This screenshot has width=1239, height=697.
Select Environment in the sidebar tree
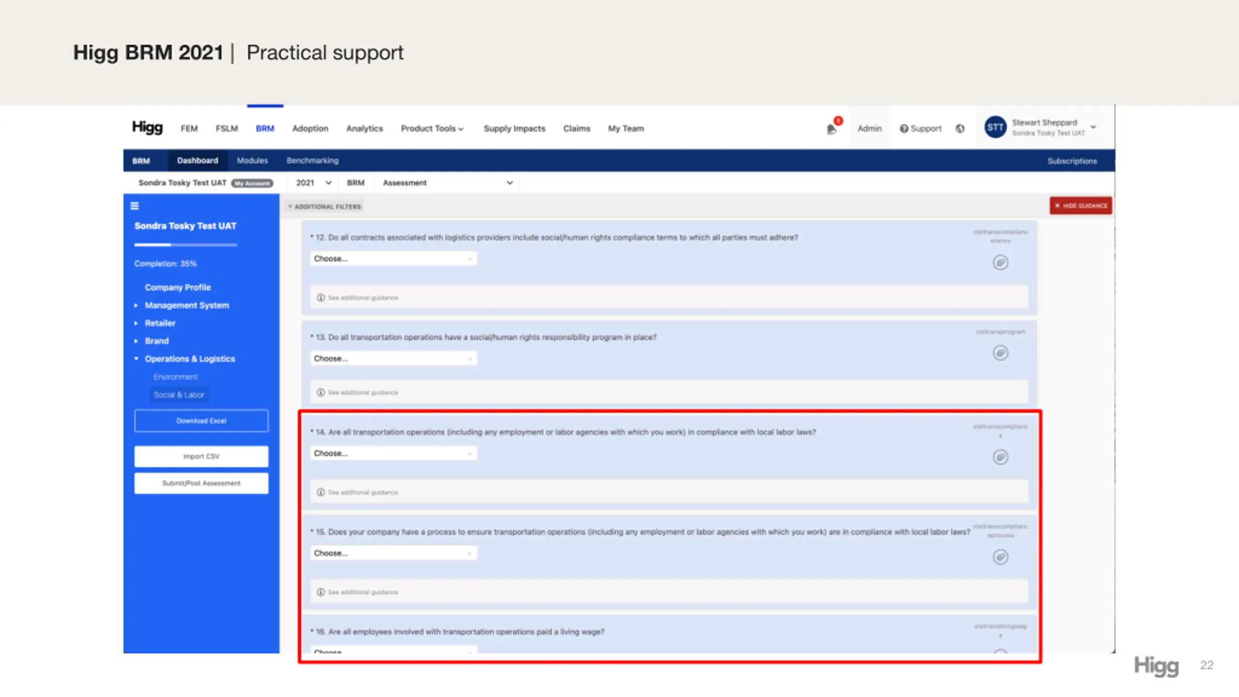click(x=175, y=377)
